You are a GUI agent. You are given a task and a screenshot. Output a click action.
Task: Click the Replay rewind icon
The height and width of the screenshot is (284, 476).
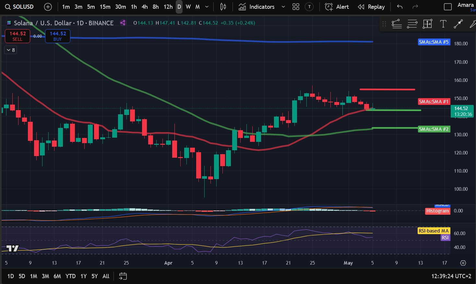pyautogui.click(x=361, y=7)
